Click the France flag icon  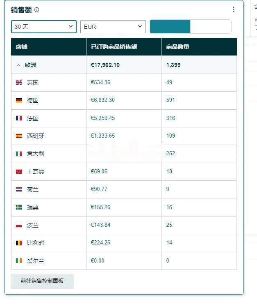tap(19, 118)
